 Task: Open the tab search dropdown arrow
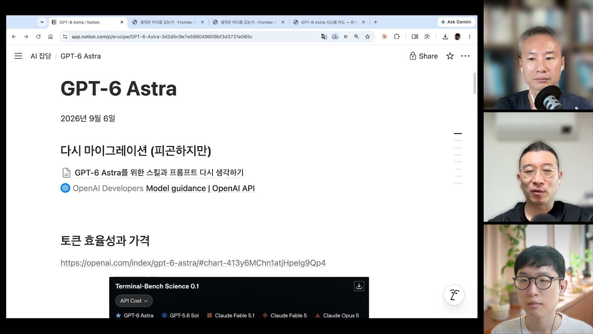tap(42, 22)
